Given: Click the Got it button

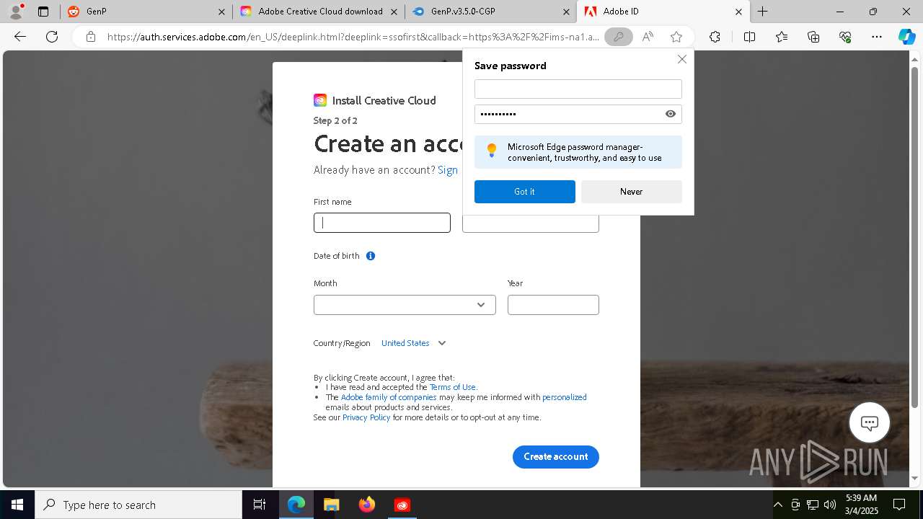Looking at the screenshot, I should click(x=525, y=192).
